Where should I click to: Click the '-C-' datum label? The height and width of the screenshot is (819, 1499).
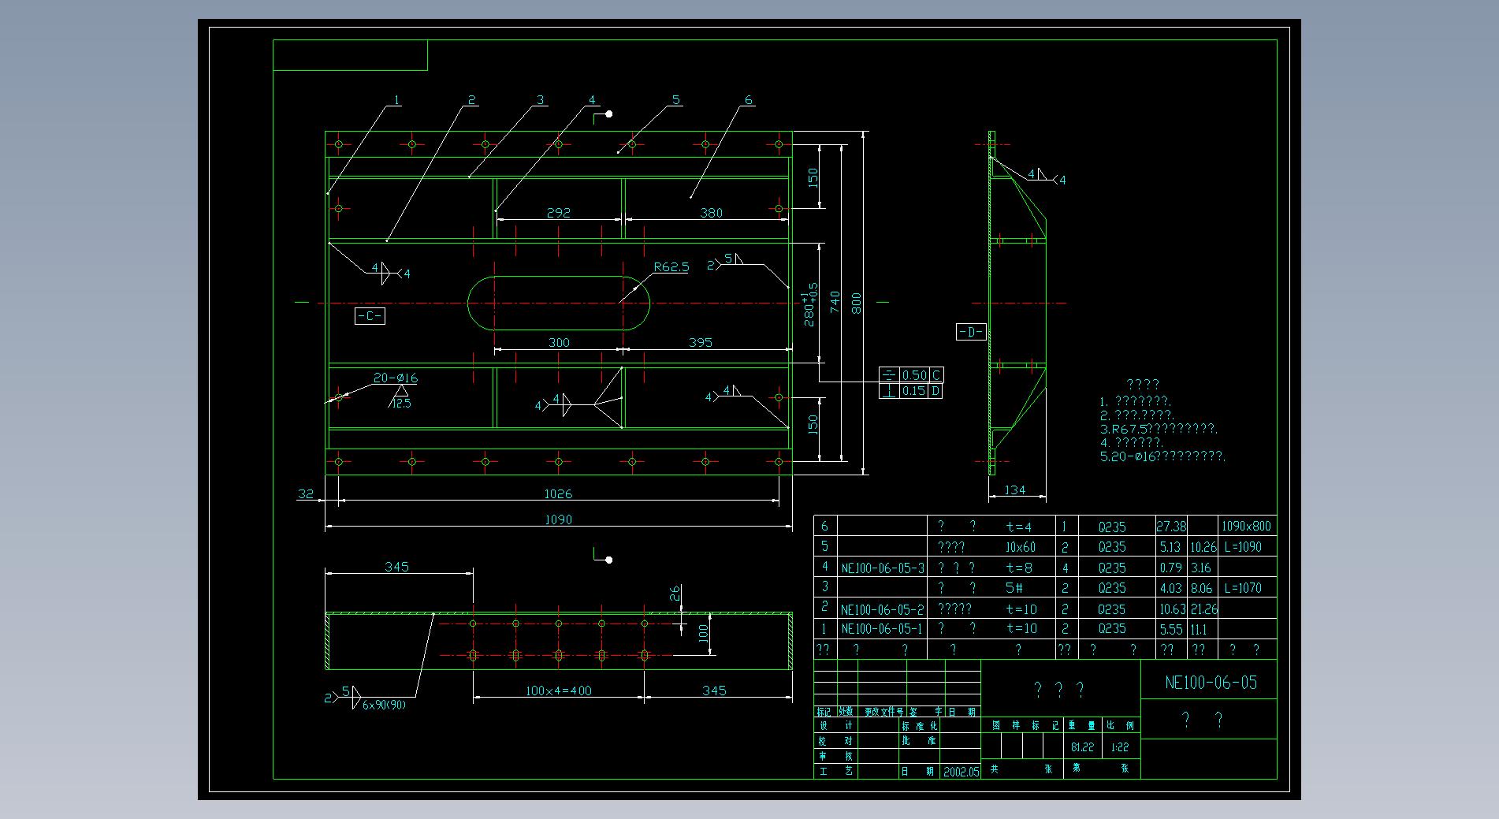370,317
